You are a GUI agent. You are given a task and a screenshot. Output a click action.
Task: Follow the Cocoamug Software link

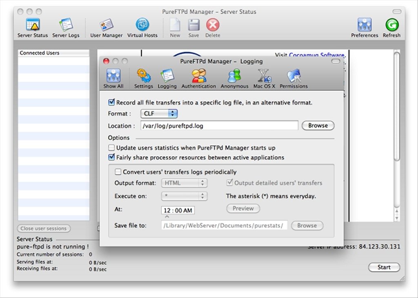[x=316, y=55]
